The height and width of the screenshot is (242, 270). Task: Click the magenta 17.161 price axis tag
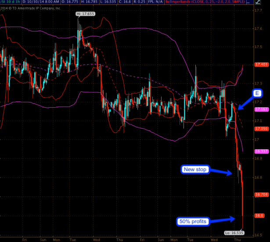coord(260,109)
